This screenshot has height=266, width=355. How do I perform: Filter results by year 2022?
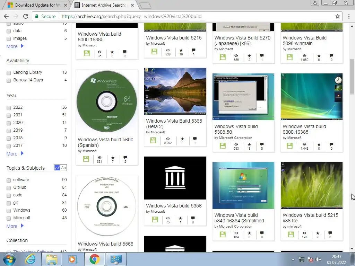[x=9, y=108]
